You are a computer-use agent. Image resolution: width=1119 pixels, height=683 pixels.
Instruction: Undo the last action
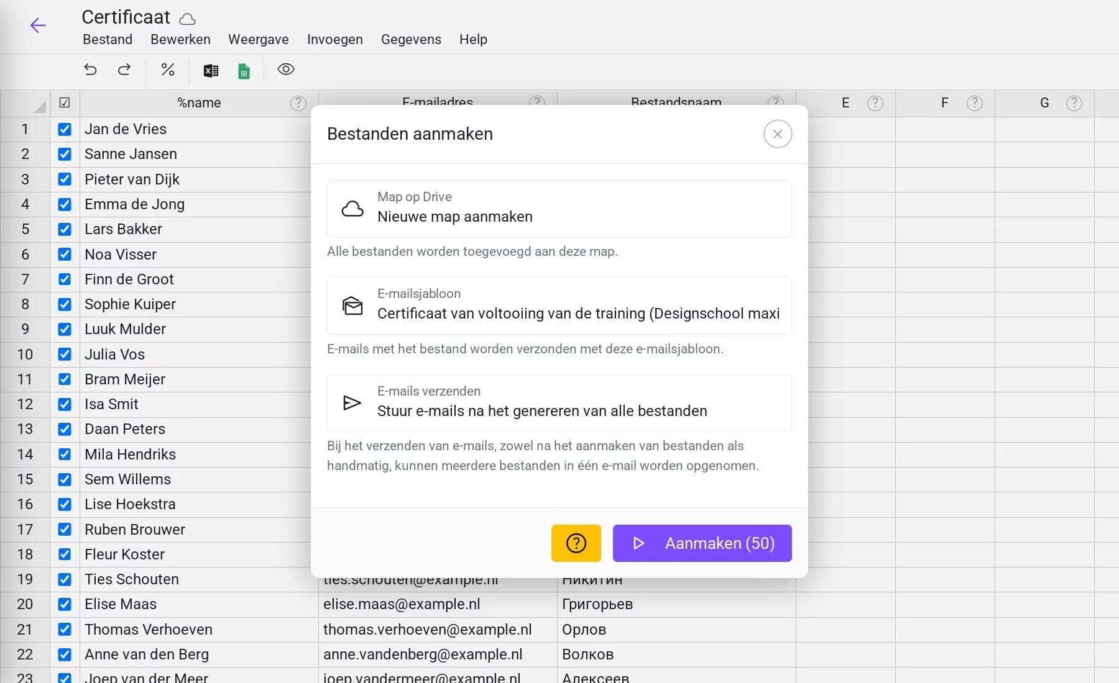[x=91, y=70]
